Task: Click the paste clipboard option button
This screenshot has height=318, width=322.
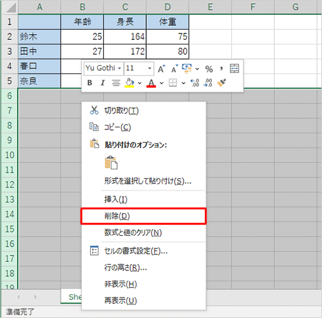Action: click(111, 163)
